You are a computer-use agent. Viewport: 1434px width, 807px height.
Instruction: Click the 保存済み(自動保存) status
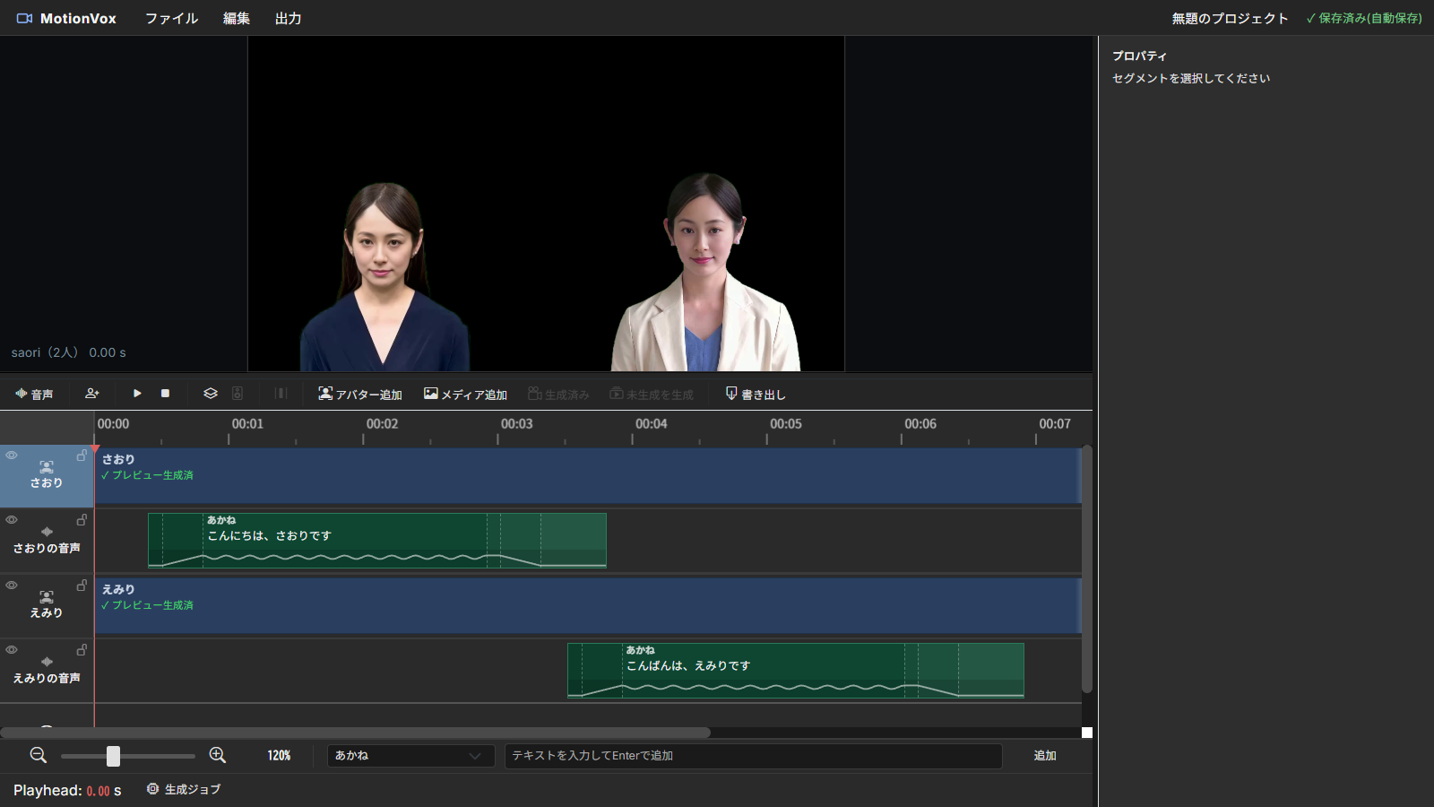1364,18
